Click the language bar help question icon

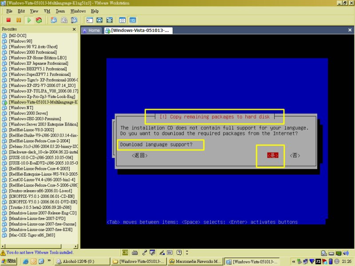click(179, 253)
